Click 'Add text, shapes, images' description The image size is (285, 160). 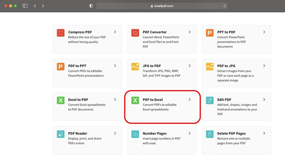coord(237,110)
